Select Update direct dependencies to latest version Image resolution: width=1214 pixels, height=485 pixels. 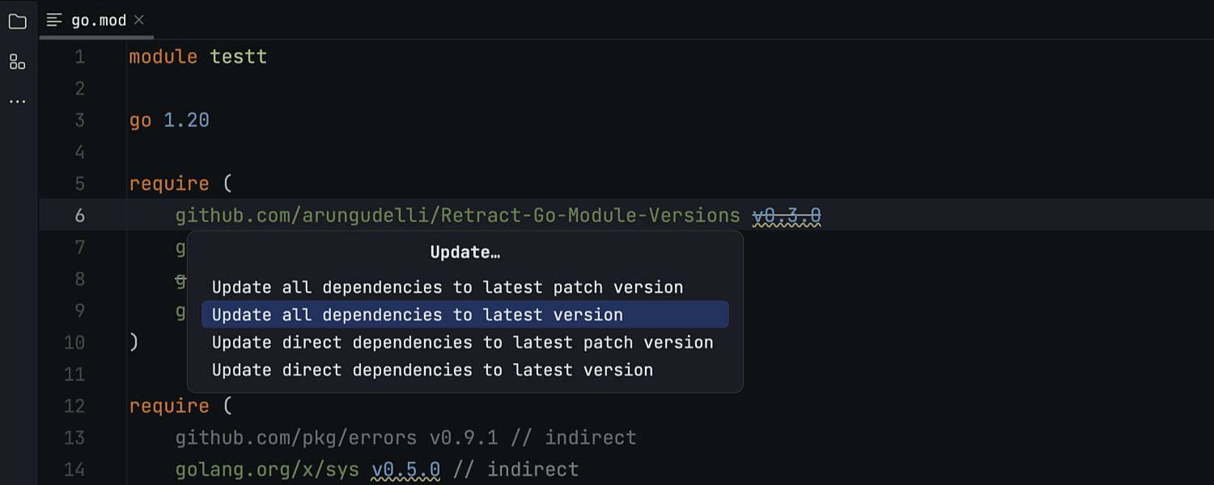pyautogui.click(x=432, y=370)
